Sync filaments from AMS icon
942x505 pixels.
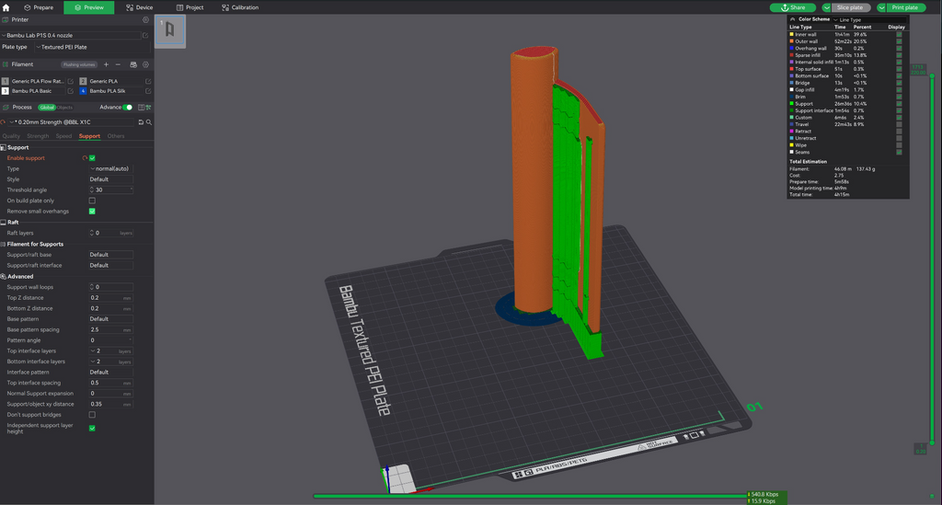(x=133, y=64)
